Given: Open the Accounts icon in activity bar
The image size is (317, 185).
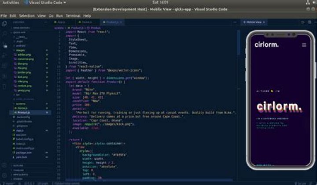Looking at the screenshot, I should pos(4,165).
